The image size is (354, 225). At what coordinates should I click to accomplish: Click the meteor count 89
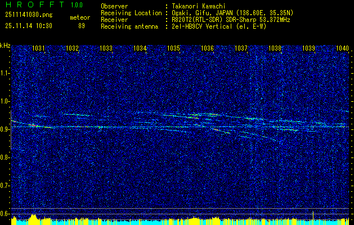tap(82, 26)
